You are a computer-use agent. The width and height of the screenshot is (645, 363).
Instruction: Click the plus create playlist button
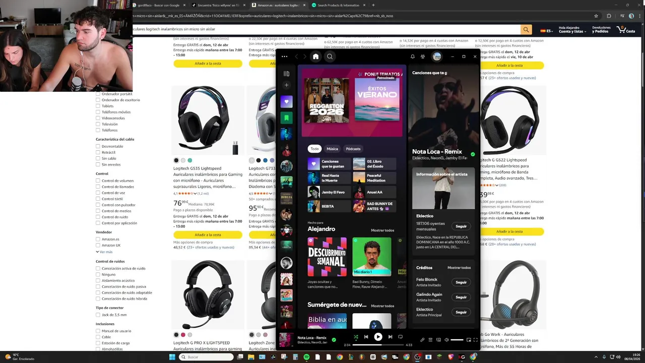tap(287, 85)
